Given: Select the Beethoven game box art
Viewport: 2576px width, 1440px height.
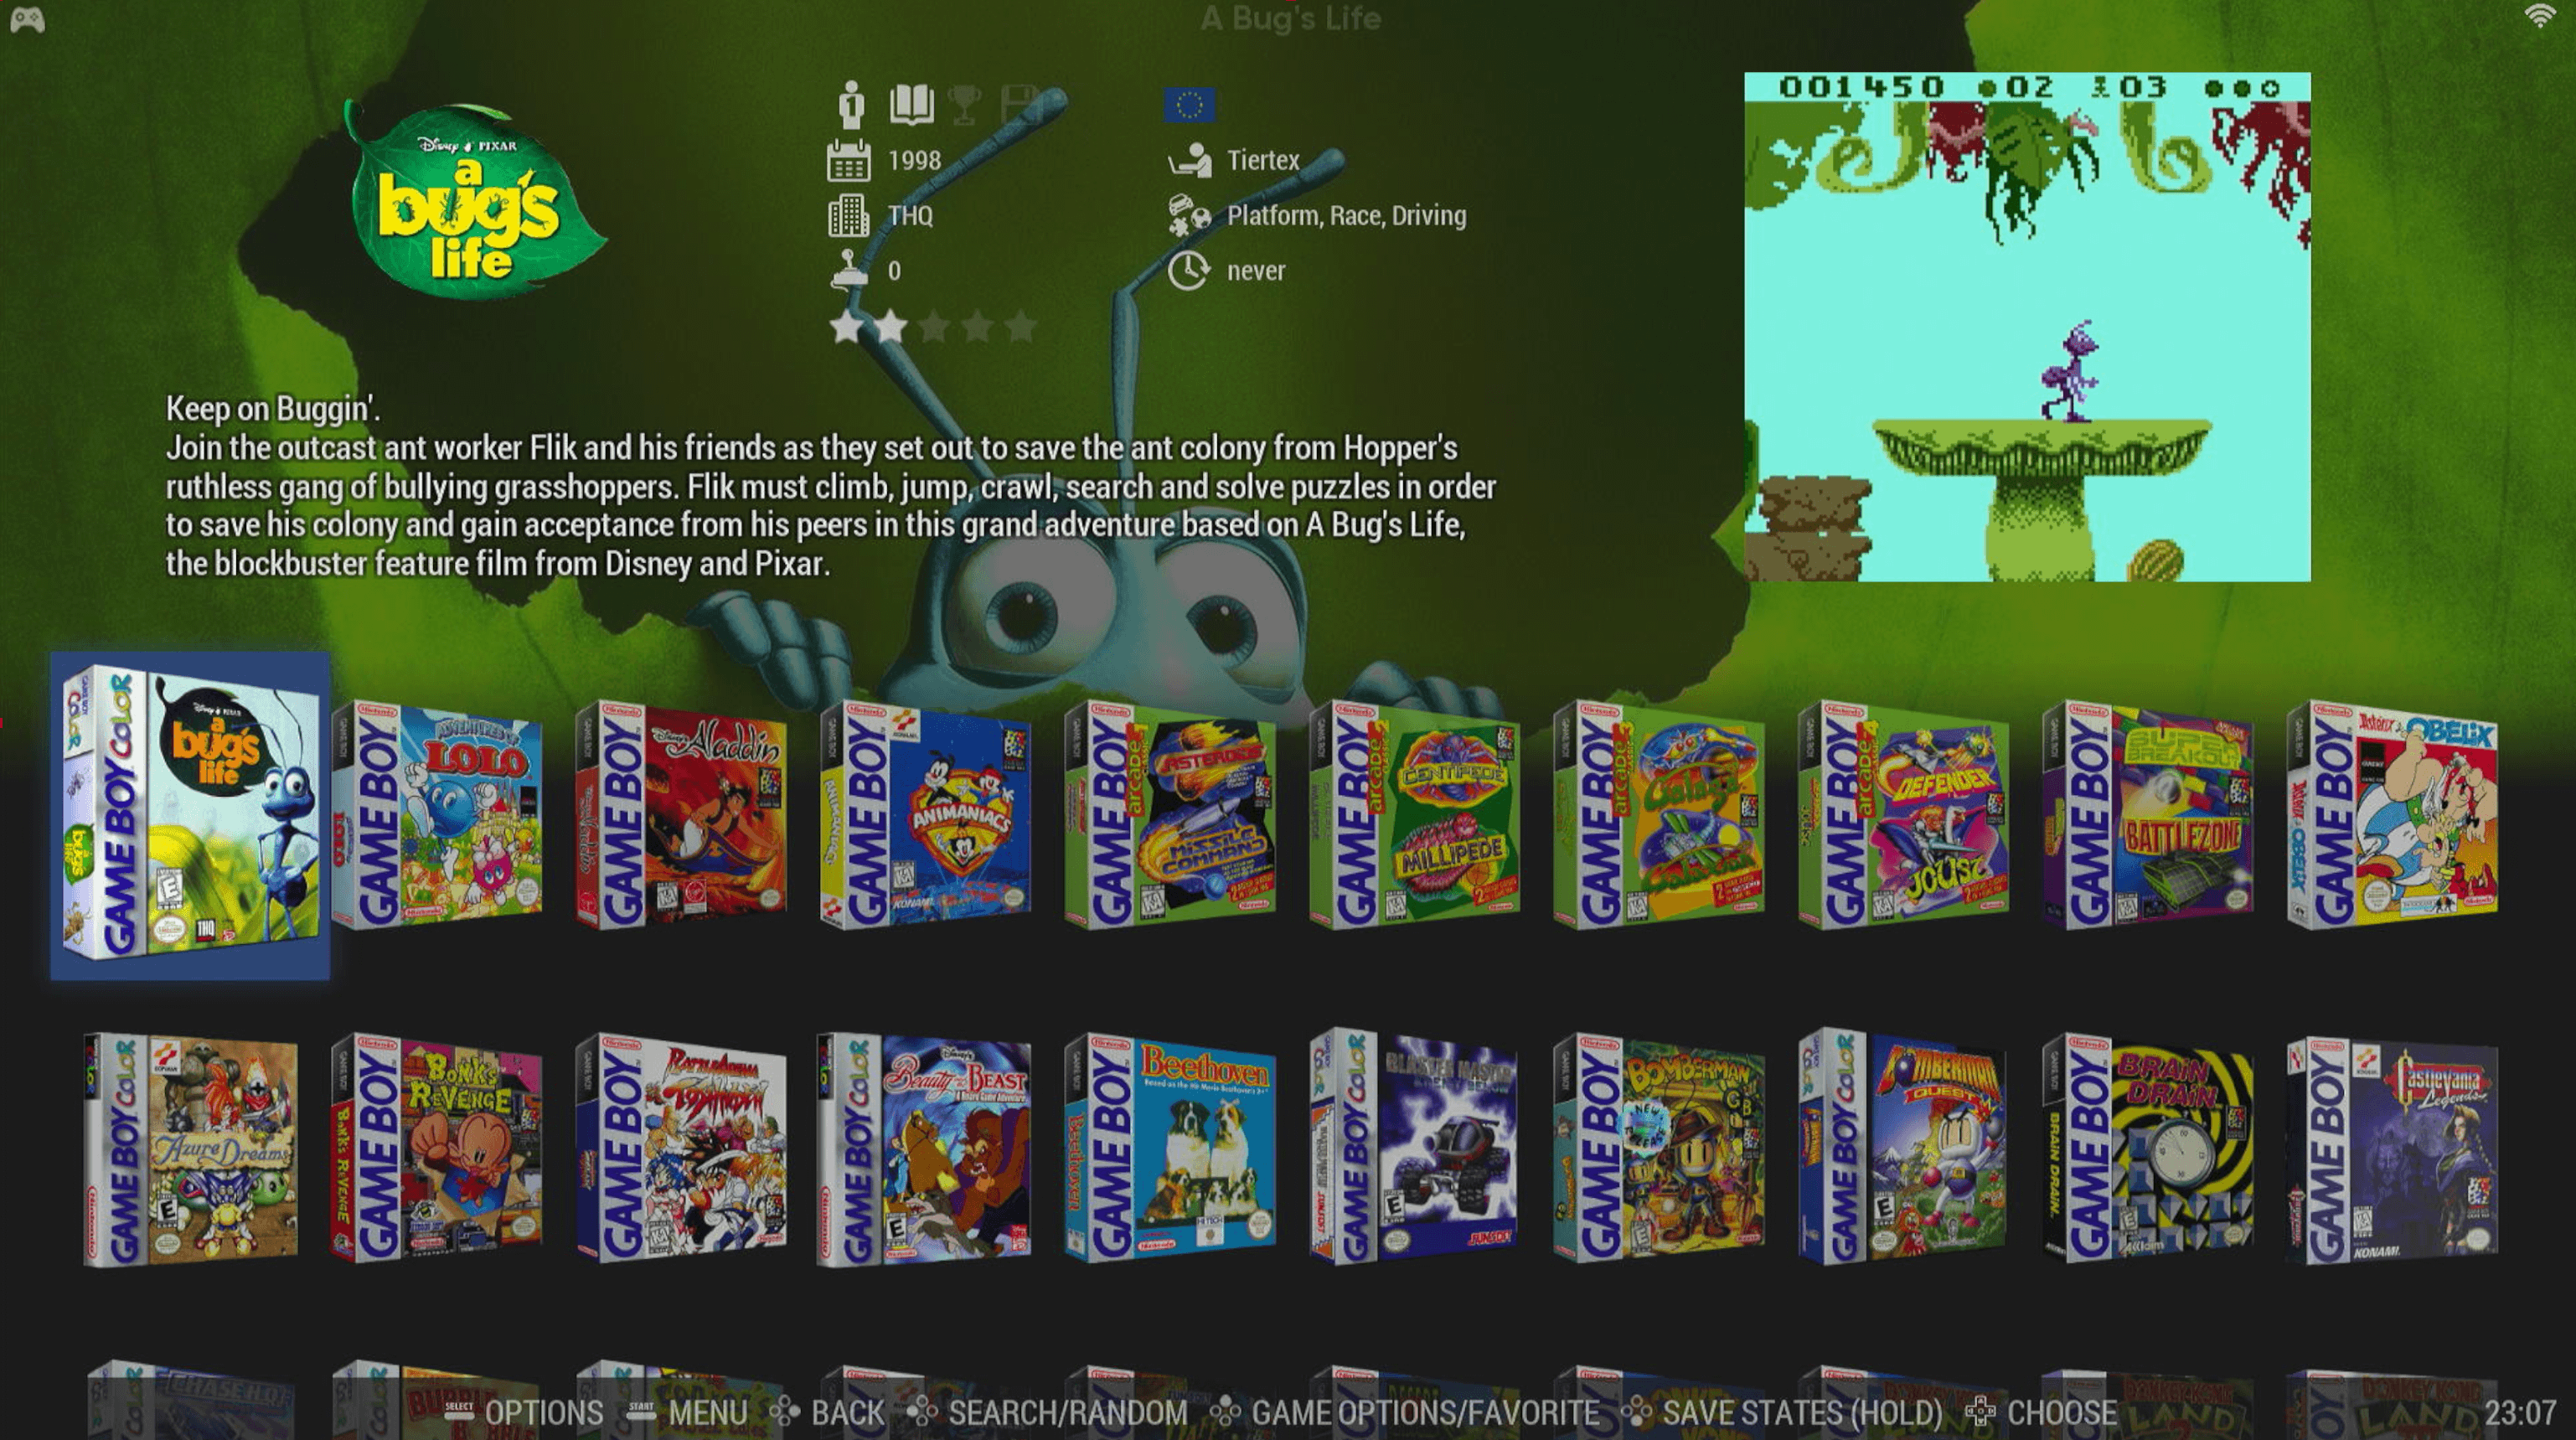Looking at the screenshot, I should click(1170, 1148).
